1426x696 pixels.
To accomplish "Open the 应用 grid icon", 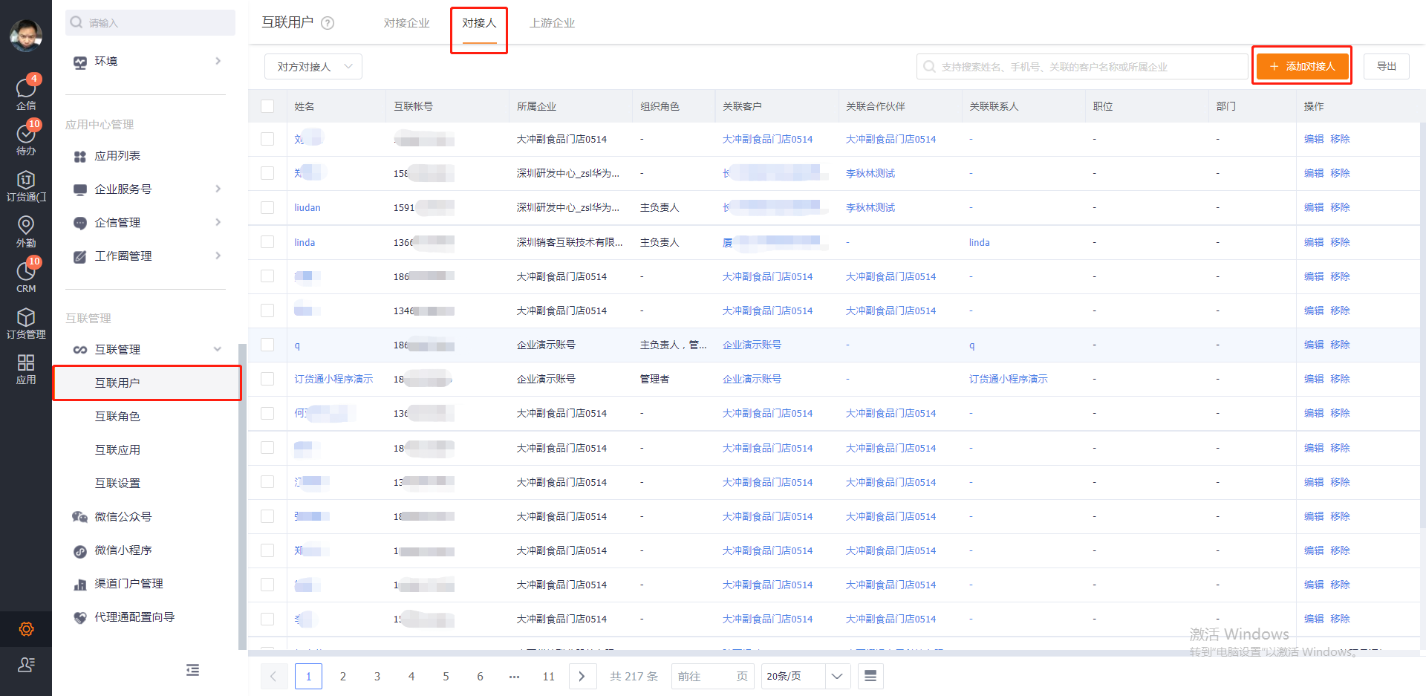I will [26, 362].
